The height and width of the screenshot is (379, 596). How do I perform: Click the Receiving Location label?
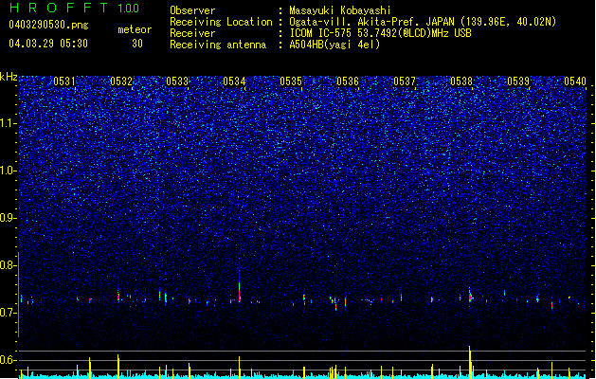point(221,22)
